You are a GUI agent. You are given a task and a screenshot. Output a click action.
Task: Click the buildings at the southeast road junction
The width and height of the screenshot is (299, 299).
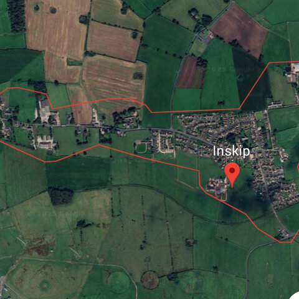coord(285,234)
